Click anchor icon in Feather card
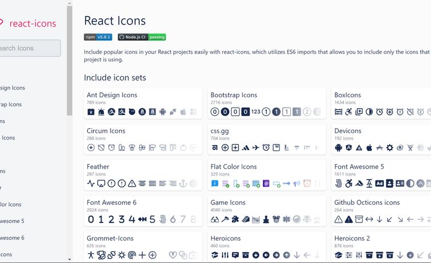The image size is (431, 263). pyautogui.click(x=183, y=183)
